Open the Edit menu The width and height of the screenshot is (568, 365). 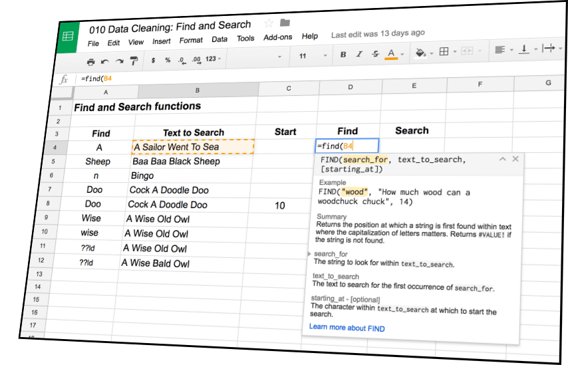click(x=113, y=43)
